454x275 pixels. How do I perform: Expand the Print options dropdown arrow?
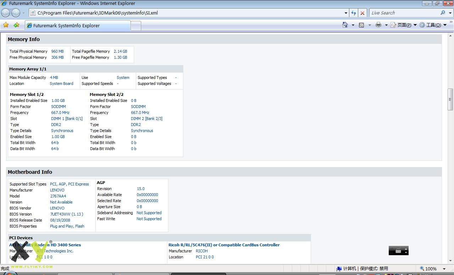pyautogui.click(x=386, y=25)
